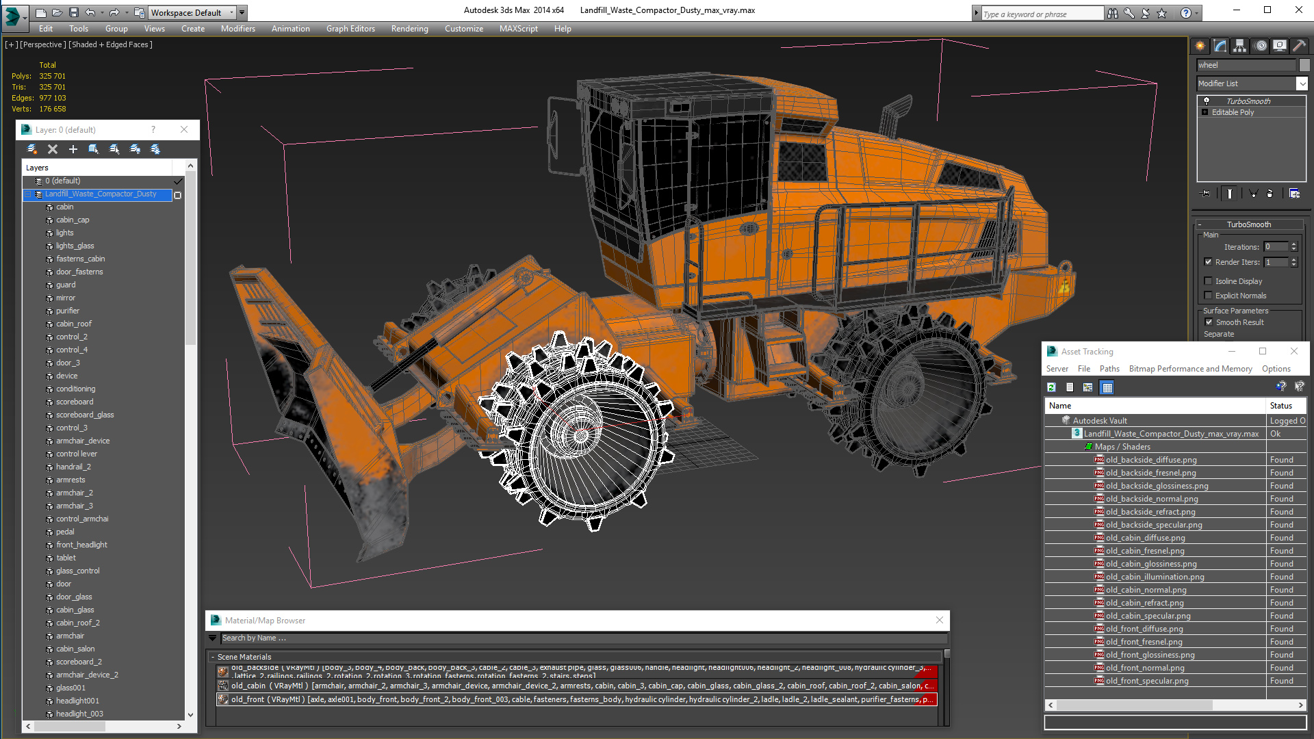The image size is (1314, 739).
Task: Toggle the Explicit Normals checkbox
Action: [1209, 296]
